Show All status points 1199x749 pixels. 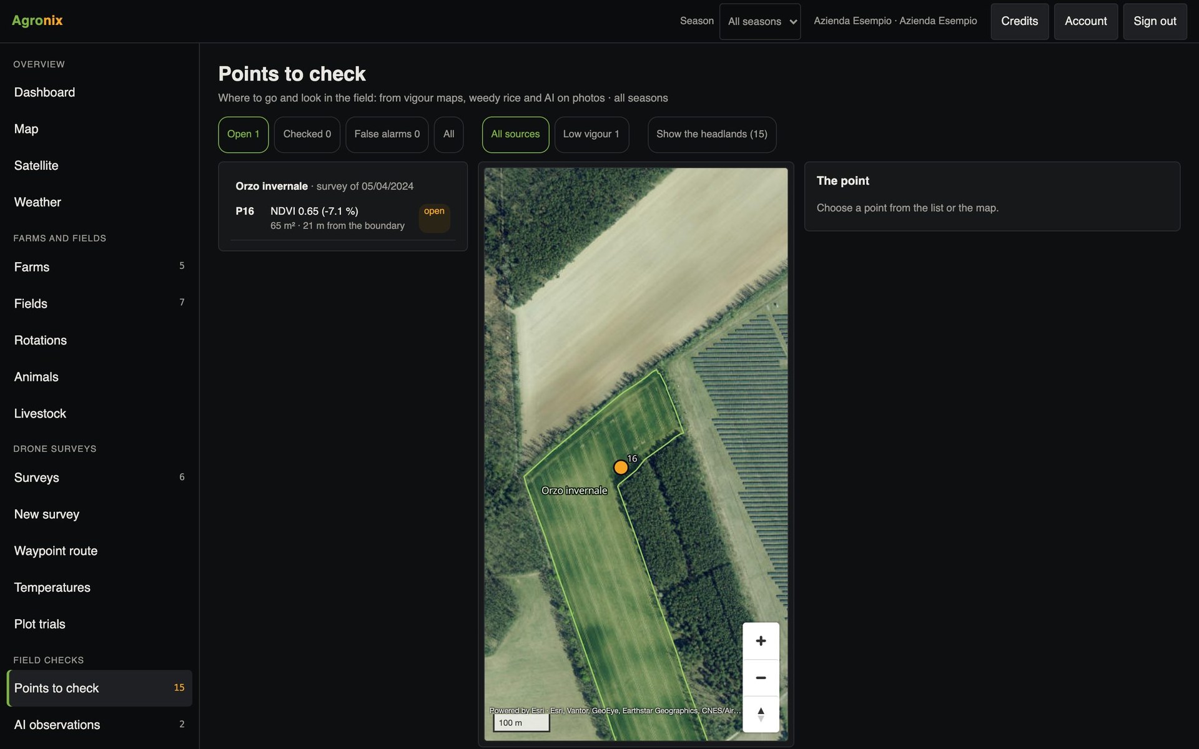(x=449, y=134)
